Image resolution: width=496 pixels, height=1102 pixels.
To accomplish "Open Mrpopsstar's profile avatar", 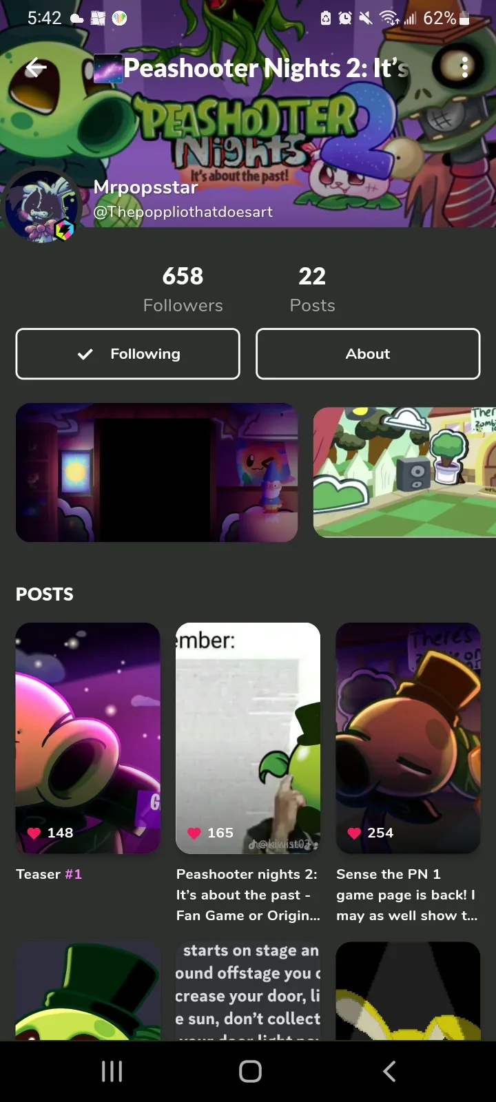I will pos(43,206).
